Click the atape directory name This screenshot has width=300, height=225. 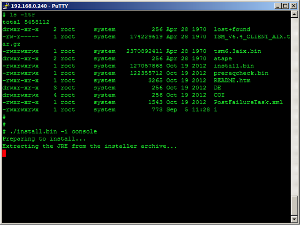click(x=223, y=59)
